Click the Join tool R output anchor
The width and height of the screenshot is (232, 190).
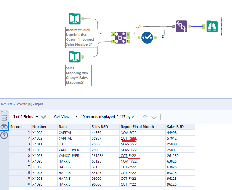pos(128,41)
